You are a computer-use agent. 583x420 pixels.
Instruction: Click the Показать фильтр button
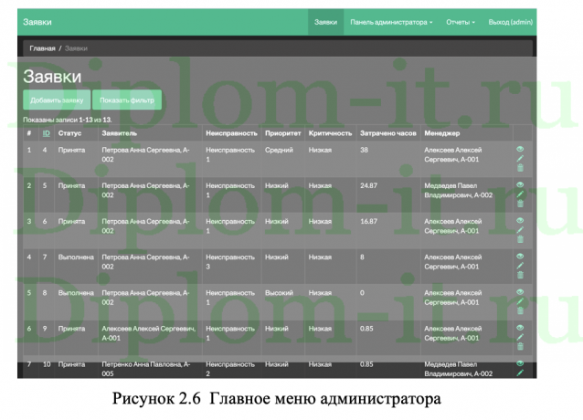127,100
